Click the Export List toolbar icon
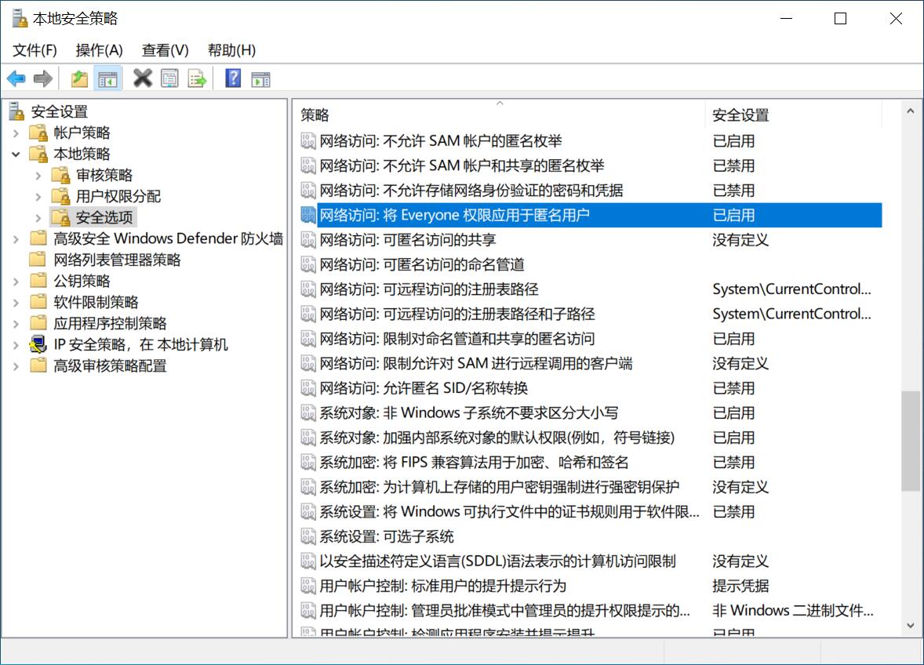Image resolution: width=924 pixels, height=665 pixels. 195,78
